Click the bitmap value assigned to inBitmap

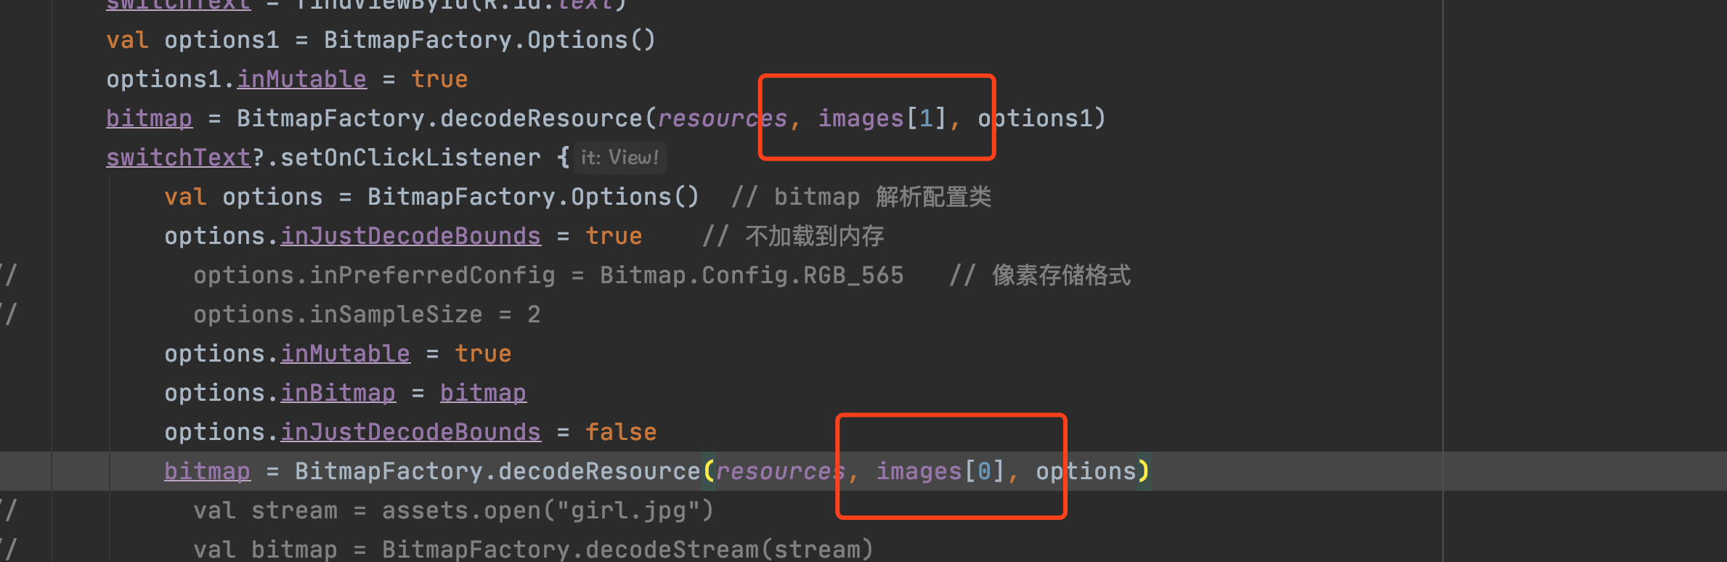483,393
